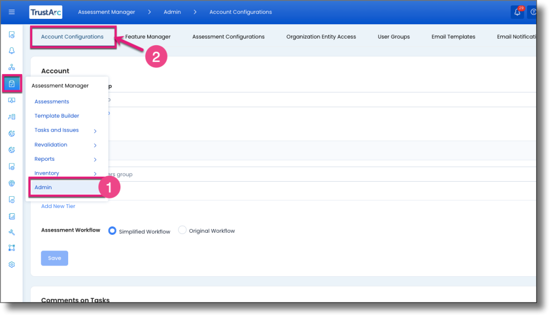This screenshot has height=316, width=550.
Task: Open the Assessment Configurations tab
Action: pos(228,37)
